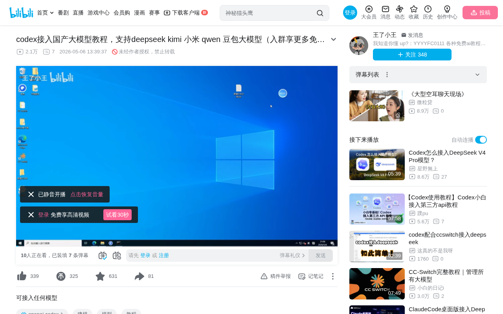503x314 pixels.
Task: Favorite the video with the star icon
Action: 100,276
